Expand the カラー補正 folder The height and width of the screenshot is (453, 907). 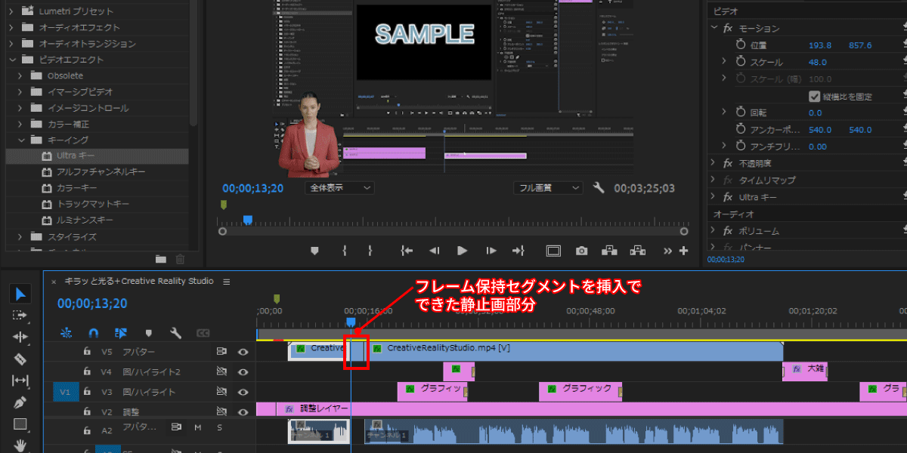pos(20,124)
